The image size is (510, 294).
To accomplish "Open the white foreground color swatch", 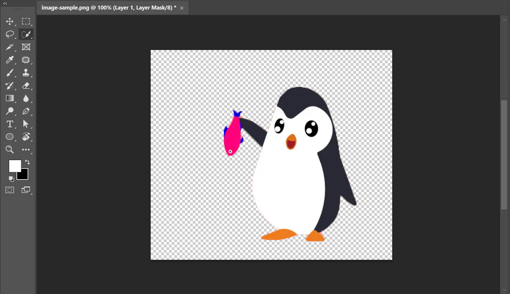I will [14, 165].
